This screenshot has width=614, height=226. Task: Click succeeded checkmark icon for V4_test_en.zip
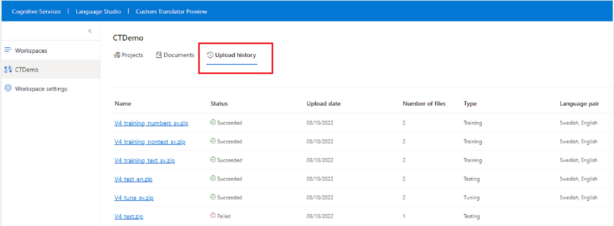point(213,178)
